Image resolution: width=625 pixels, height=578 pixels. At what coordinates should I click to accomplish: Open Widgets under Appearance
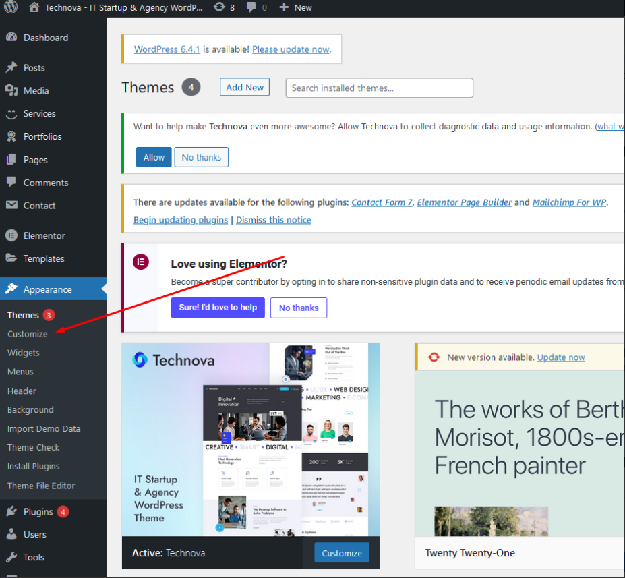(x=23, y=352)
